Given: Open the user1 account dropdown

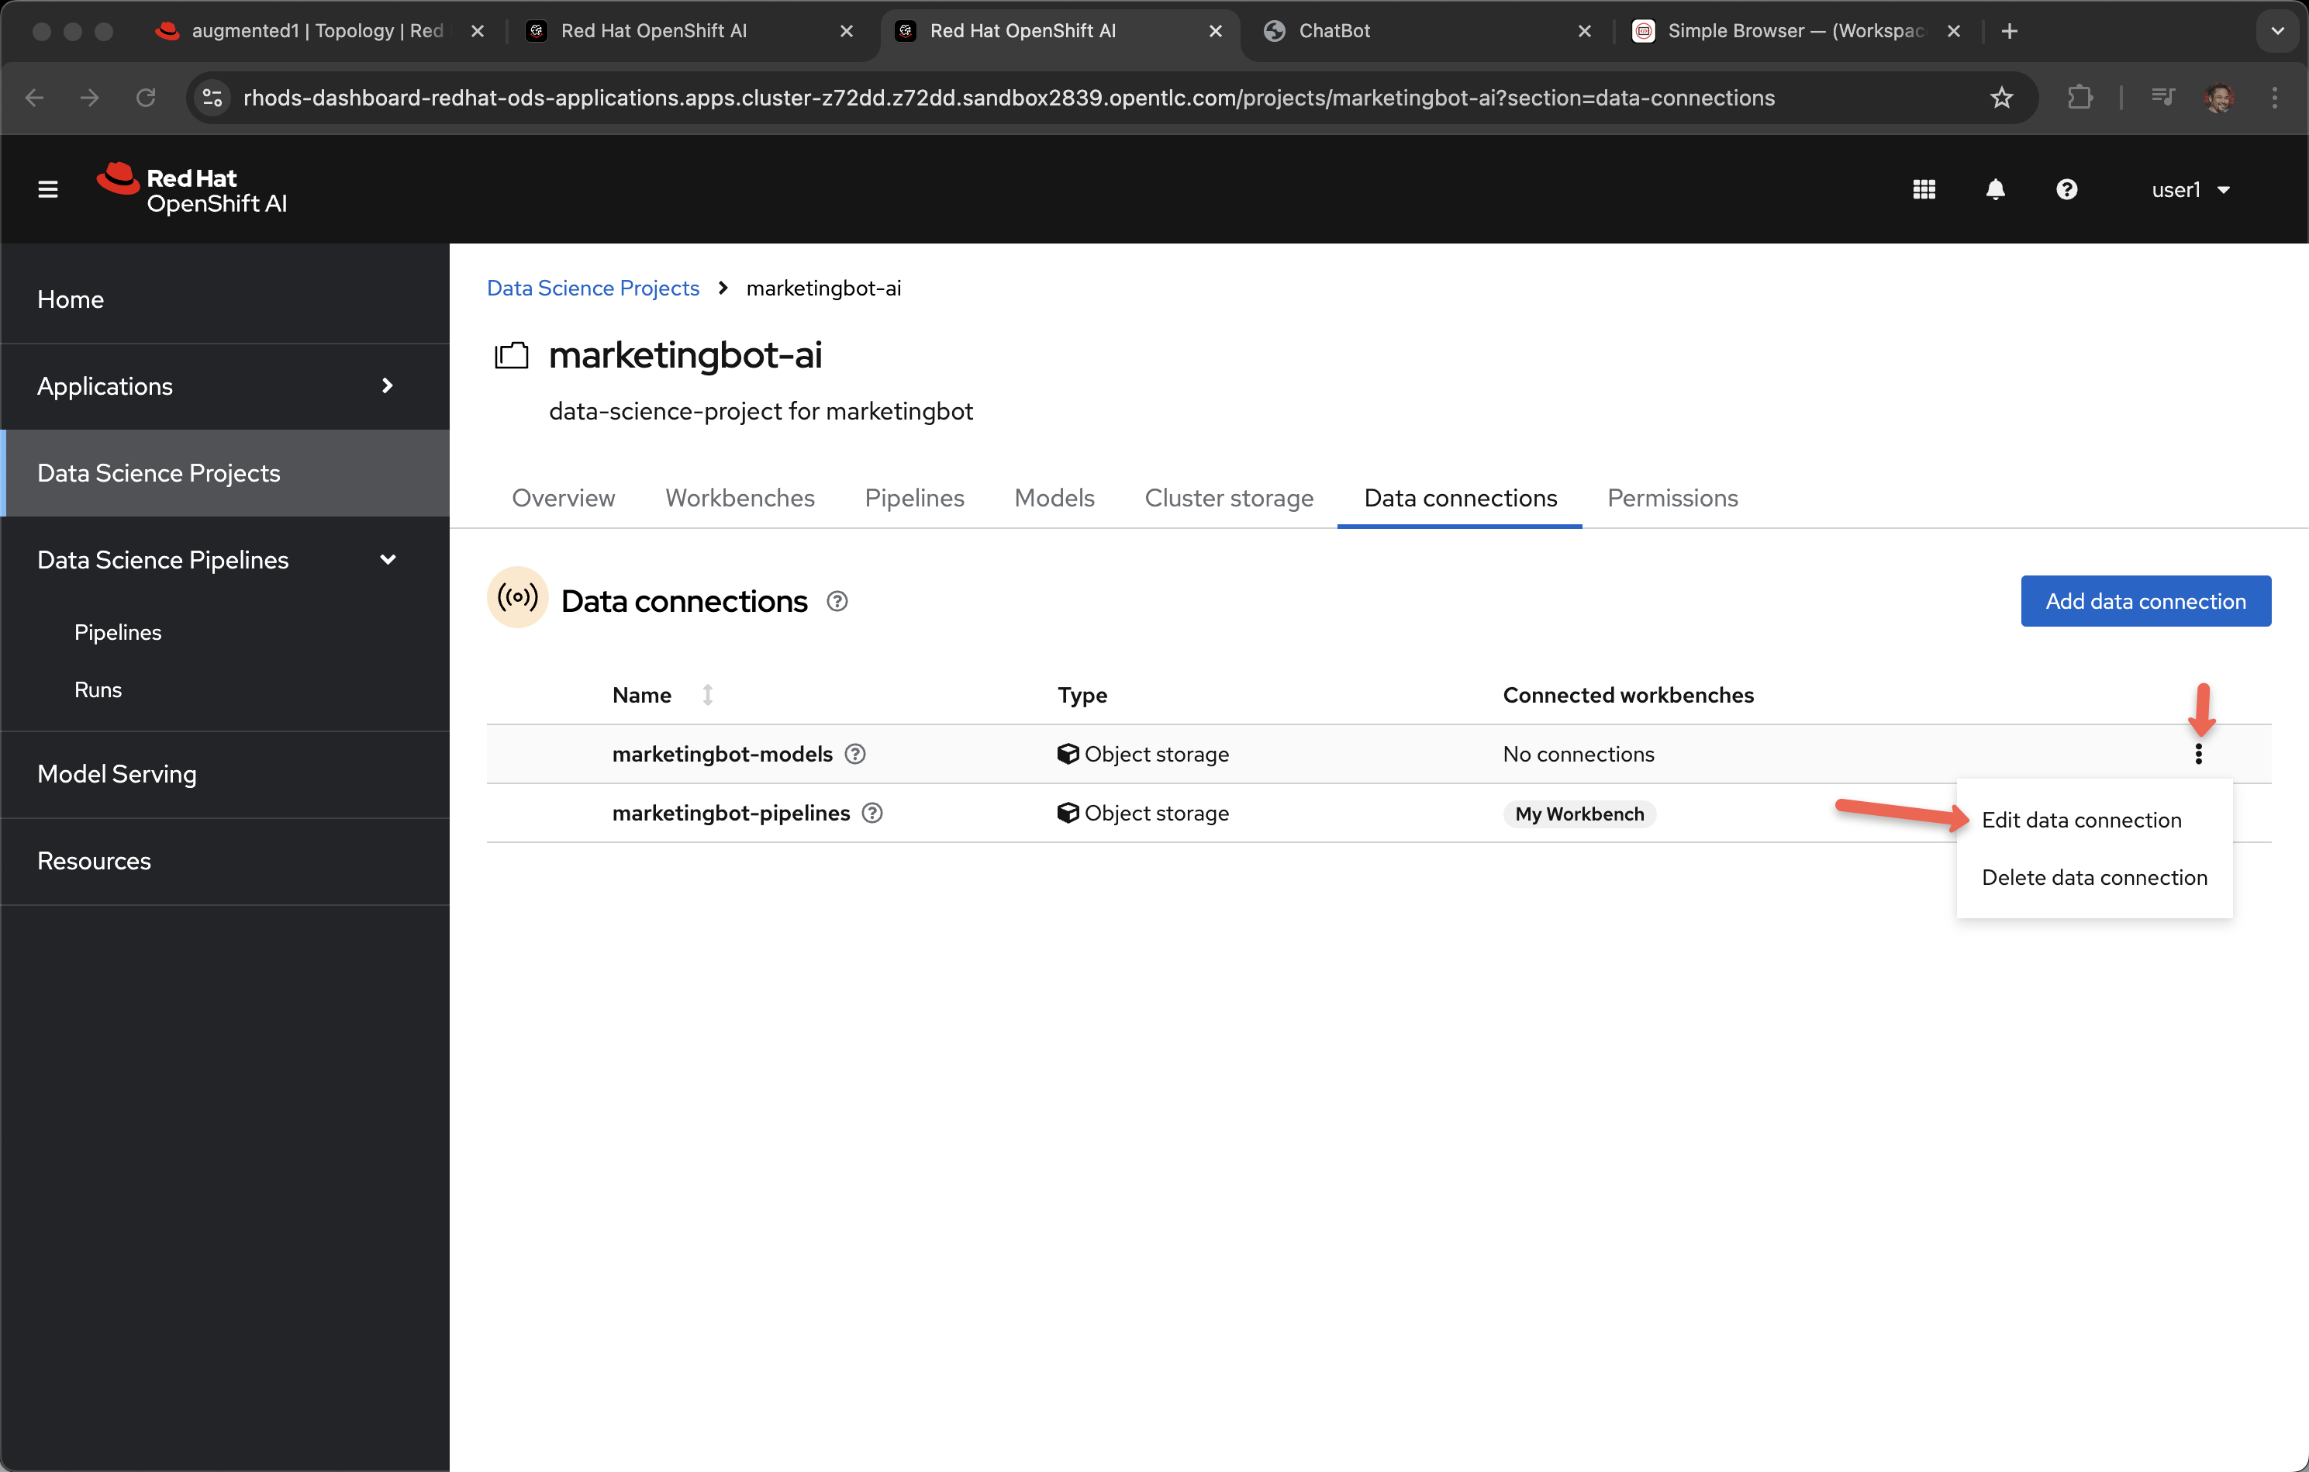Looking at the screenshot, I should click(x=2190, y=189).
